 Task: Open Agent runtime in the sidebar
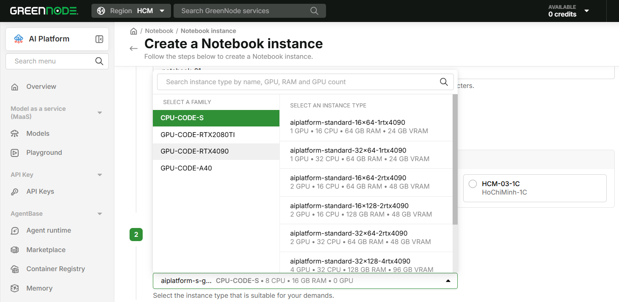click(x=49, y=230)
